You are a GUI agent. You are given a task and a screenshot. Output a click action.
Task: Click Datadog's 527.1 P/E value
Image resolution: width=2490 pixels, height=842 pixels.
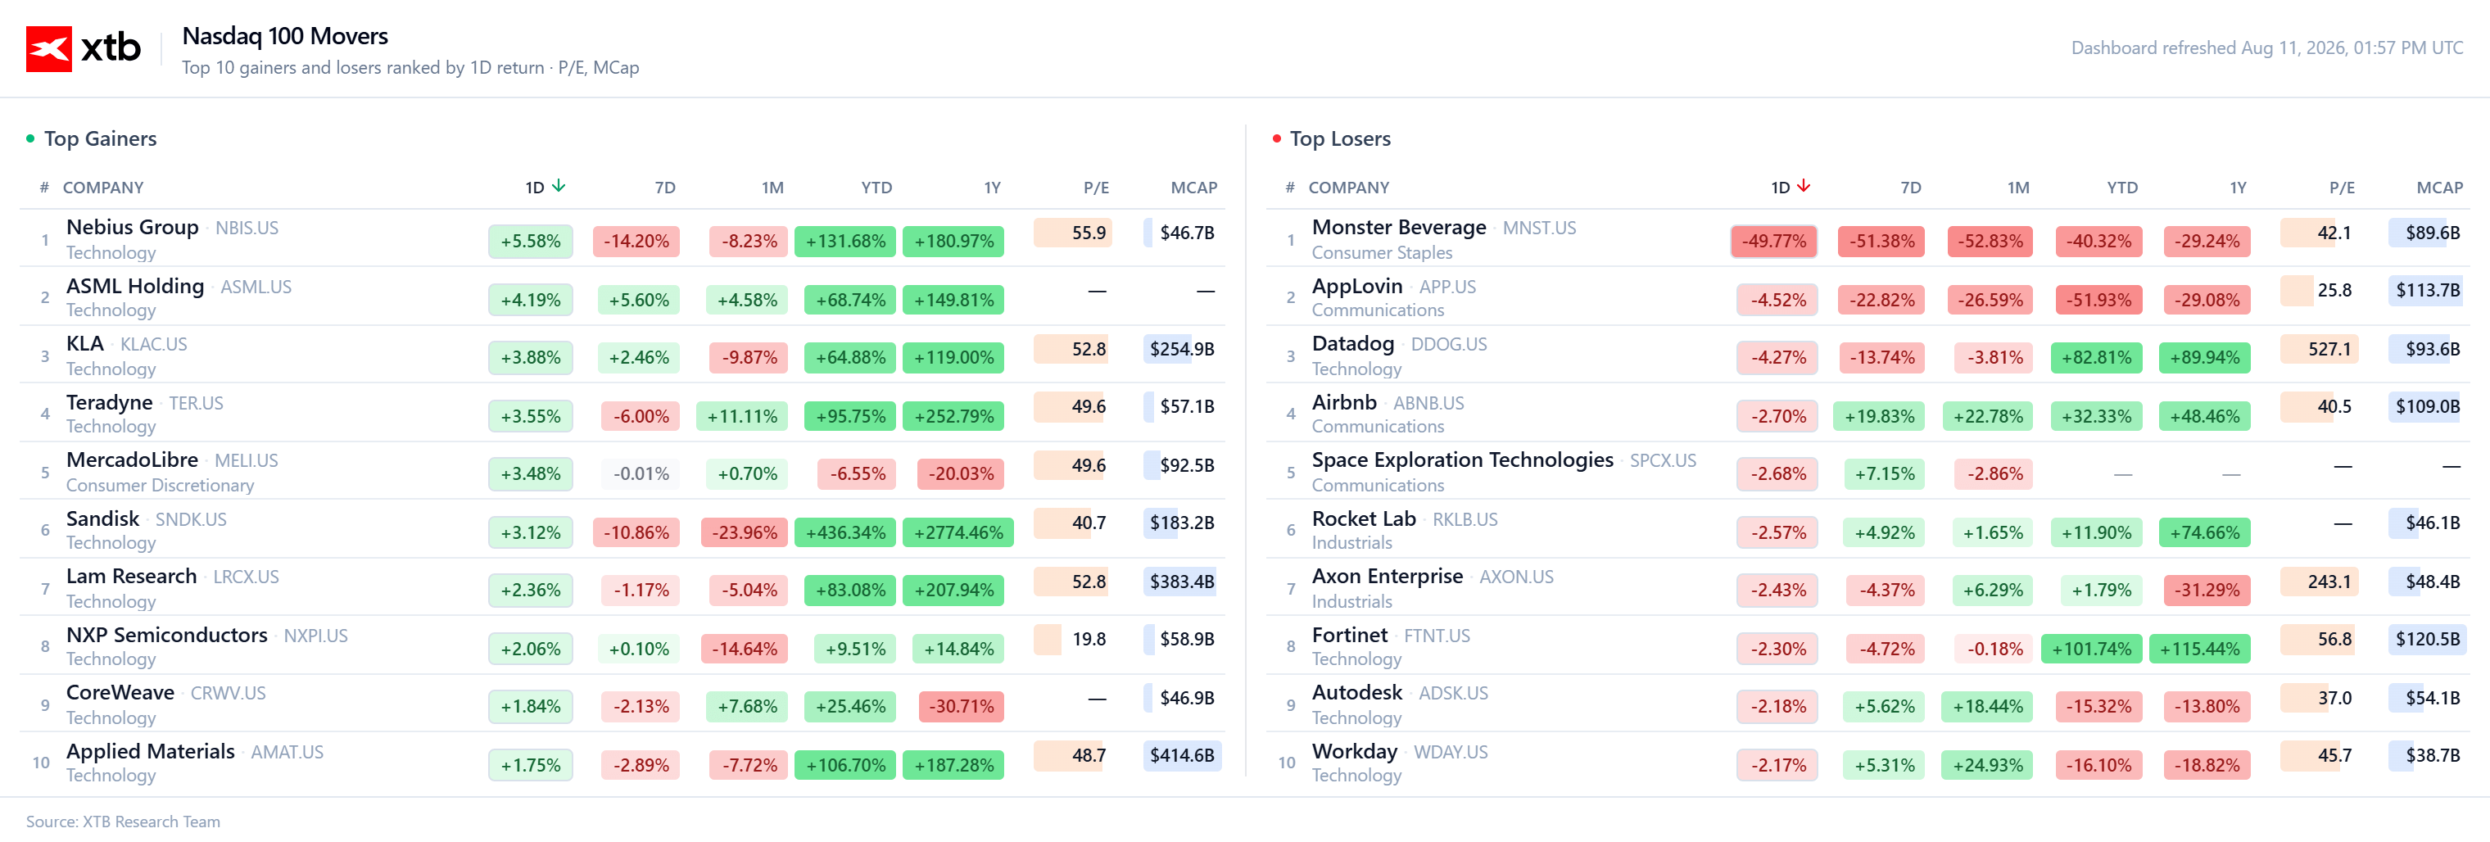[2329, 349]
